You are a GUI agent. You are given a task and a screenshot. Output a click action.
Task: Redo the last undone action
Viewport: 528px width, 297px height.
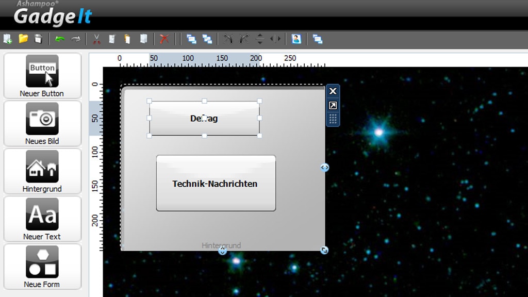[76, 39]
